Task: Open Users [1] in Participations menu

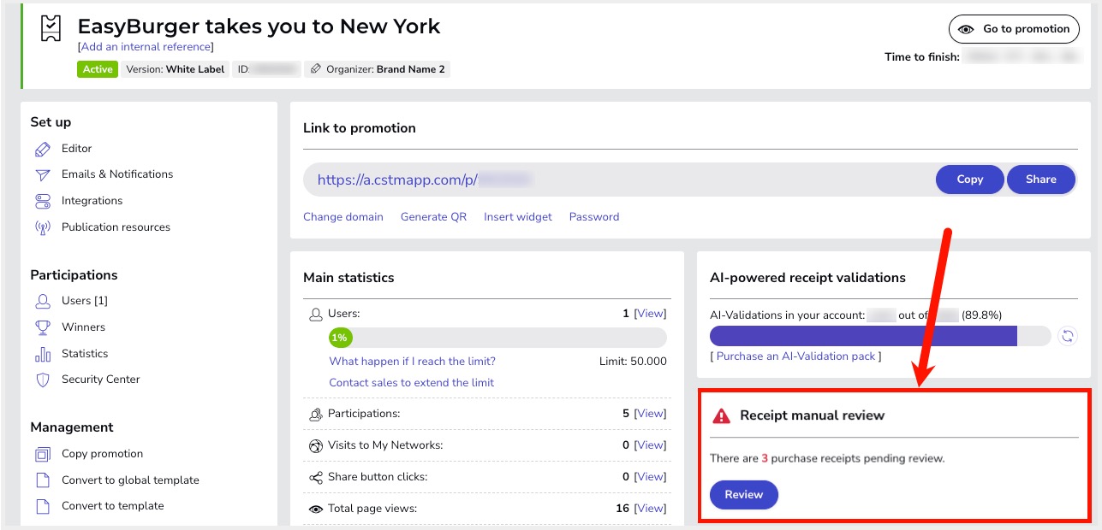Action: pos(84,301)
